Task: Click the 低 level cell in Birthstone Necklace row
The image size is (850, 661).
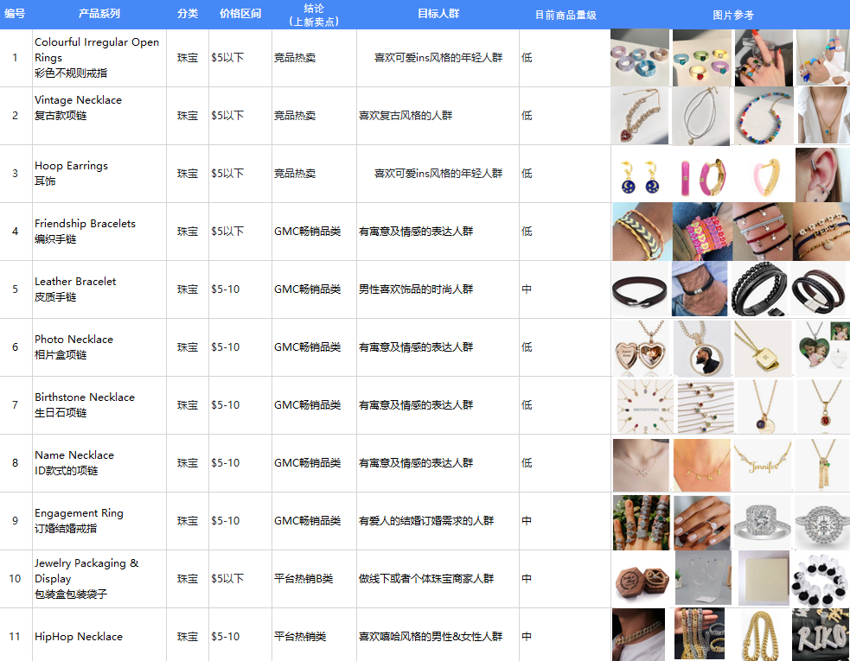Action: [x=565, y=405]
